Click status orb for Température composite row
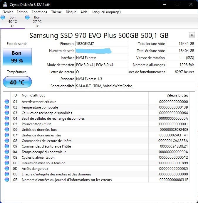This screenshot has width=198, height=203. pyautogui.click(x=7, y=107)
